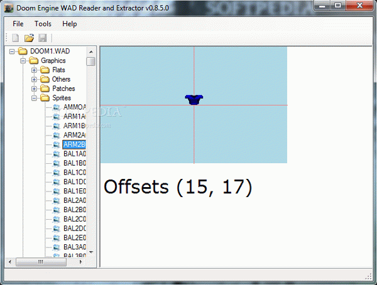This screenshot has height=285, width=377.
Task: Click the Save toolbar icon
Action: pos(43,38)
